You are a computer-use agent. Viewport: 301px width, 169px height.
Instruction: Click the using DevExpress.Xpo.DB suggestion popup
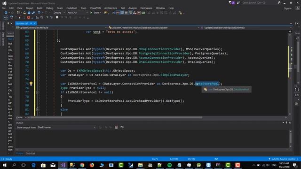click(227, 89)
